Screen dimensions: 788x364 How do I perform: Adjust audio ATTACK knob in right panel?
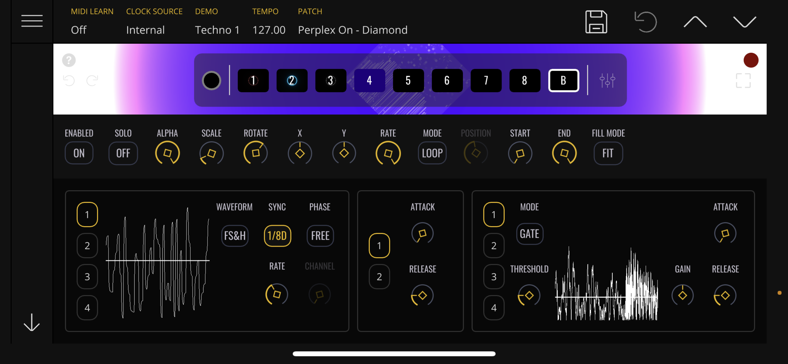(x=725, y=233)
